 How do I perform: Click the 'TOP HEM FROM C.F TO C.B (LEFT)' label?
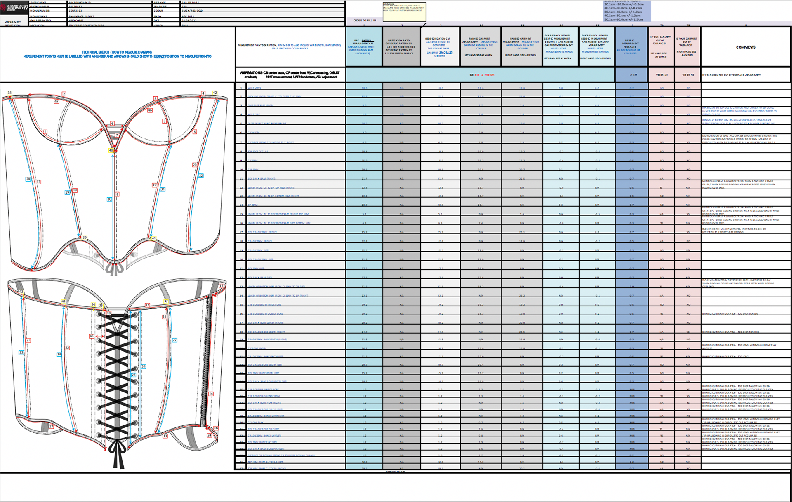coord(265,462)
